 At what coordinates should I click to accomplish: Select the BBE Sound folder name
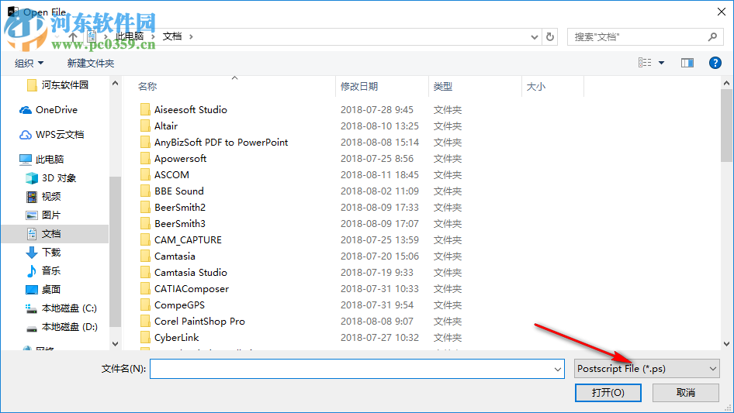(x=178, y=191)
